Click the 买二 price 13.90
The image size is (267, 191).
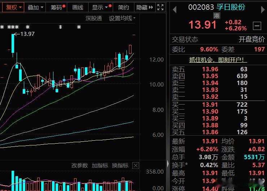[x=210, y=111]
